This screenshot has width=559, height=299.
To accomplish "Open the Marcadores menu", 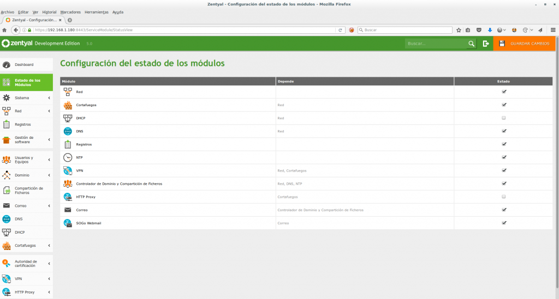I will click(x=70, y=12).
